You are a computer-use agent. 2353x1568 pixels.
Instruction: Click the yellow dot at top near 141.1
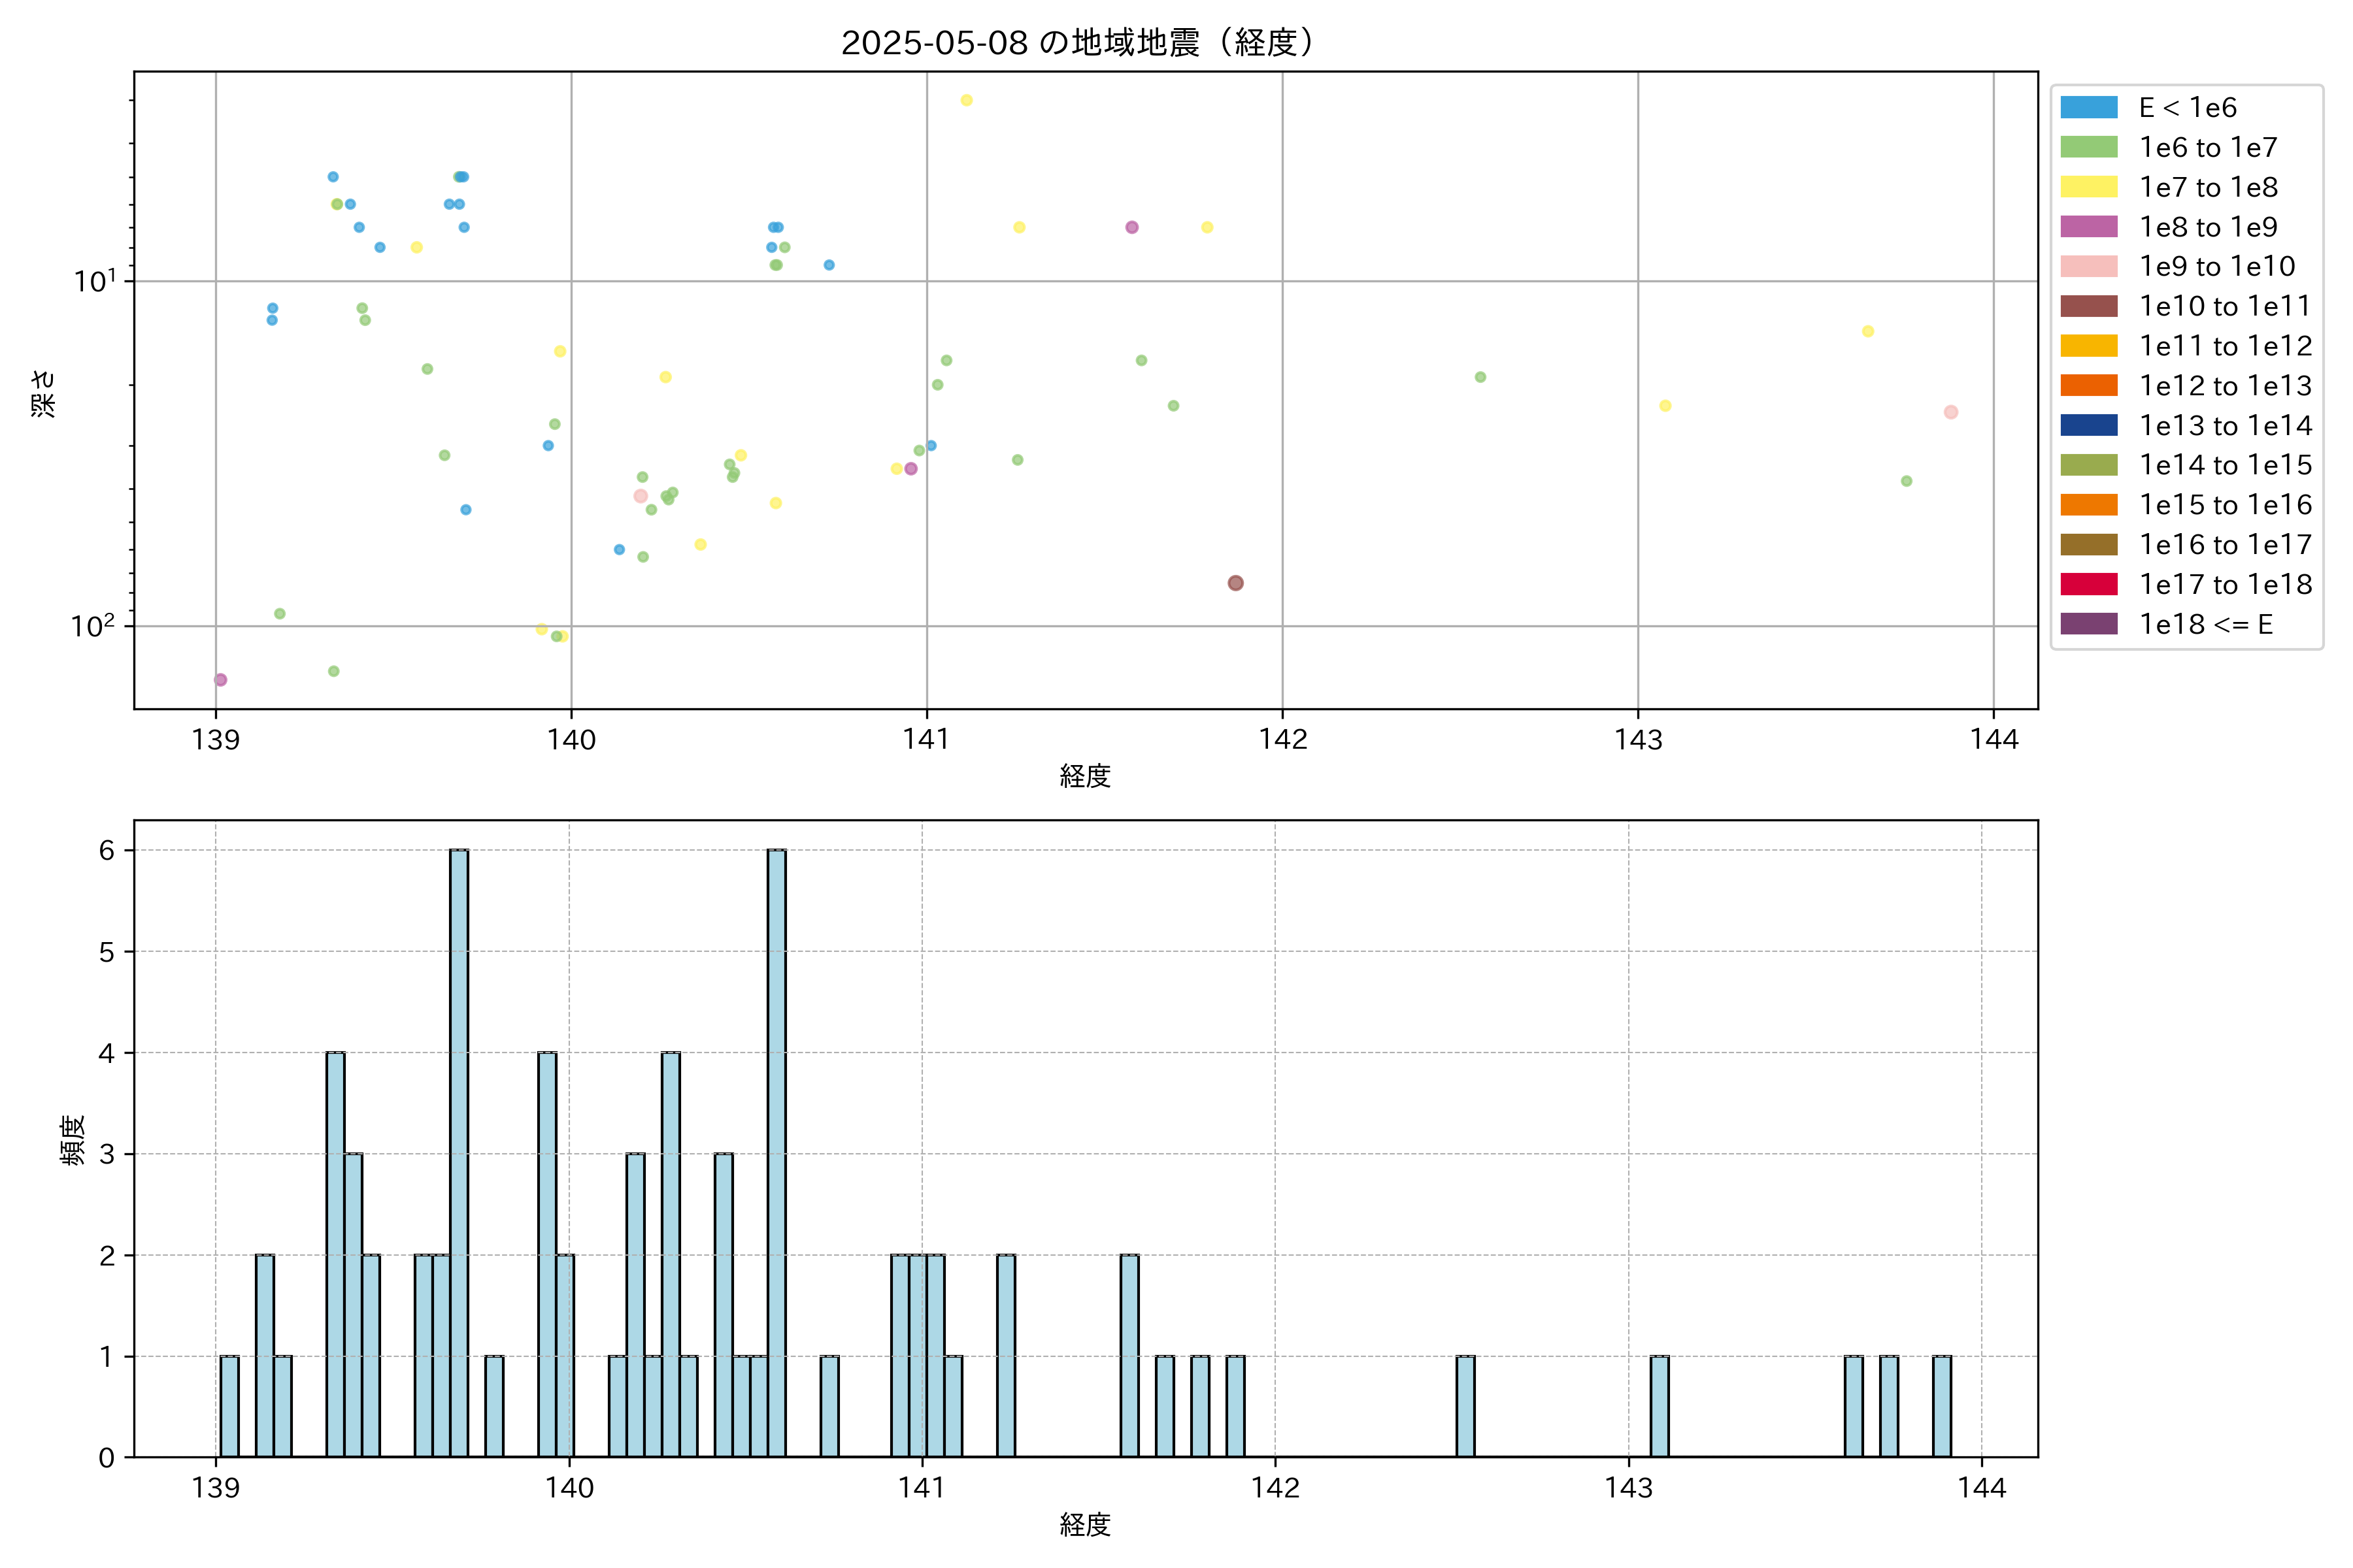point(967,100)
